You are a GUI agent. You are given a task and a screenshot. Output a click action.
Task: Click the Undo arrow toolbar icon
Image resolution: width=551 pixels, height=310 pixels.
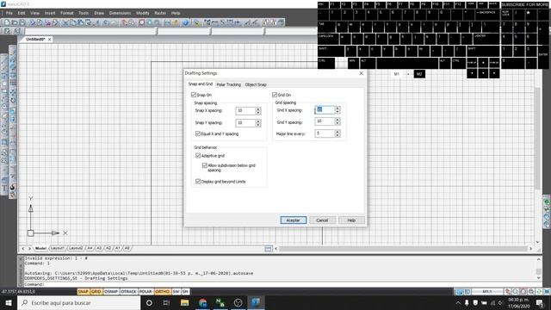[106, 22]
